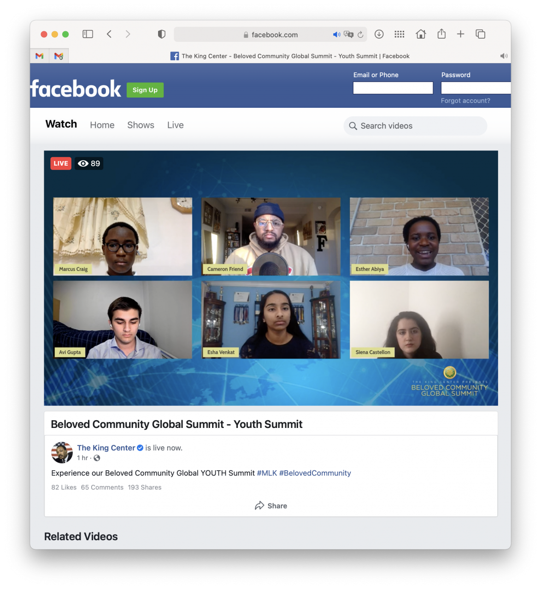Click the Related Videos heading
Image resolution: width=541 pixels, height=589 pixels.
point(81,537)
